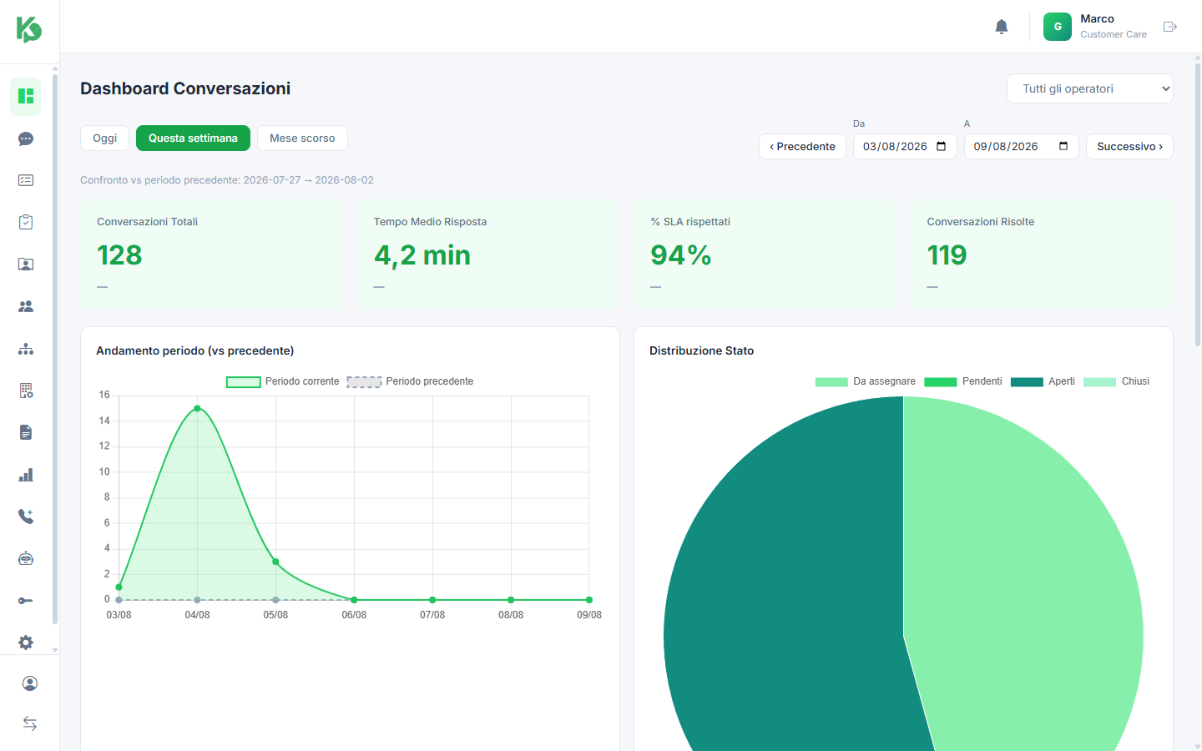Viewport: 1202px width, 751px height.
Task: Open the Dashboard grid icon in sidebar
Action: 26,97
